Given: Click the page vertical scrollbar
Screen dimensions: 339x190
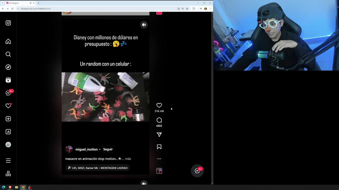Looking at the screenshot, I should click(x=212, y=98).
